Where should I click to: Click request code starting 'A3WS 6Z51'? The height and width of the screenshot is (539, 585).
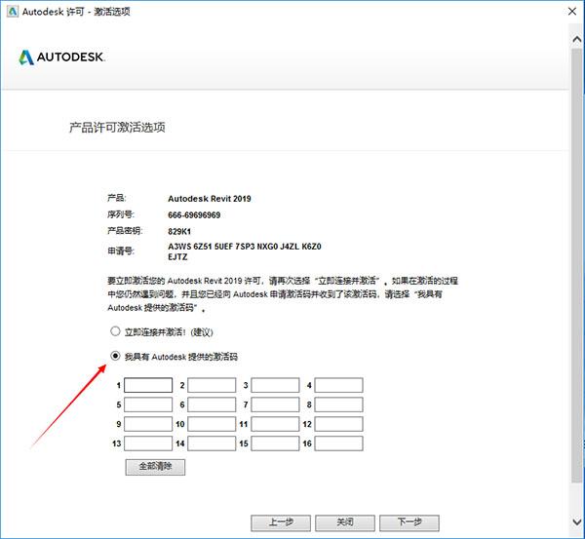pyautogui.click(x=245, y=247)
